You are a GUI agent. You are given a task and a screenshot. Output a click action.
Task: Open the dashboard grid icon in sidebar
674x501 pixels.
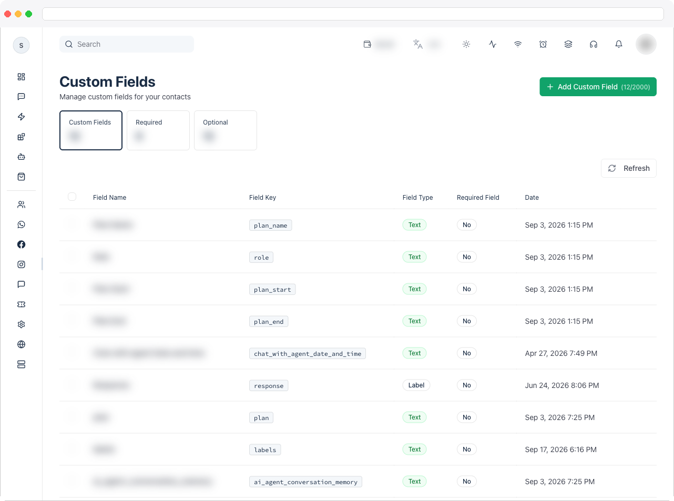tap(21, 77)
